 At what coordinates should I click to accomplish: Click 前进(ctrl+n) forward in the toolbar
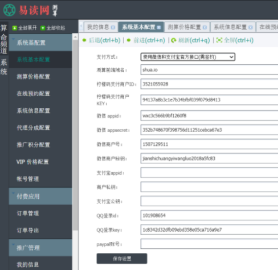pos(145,40)
